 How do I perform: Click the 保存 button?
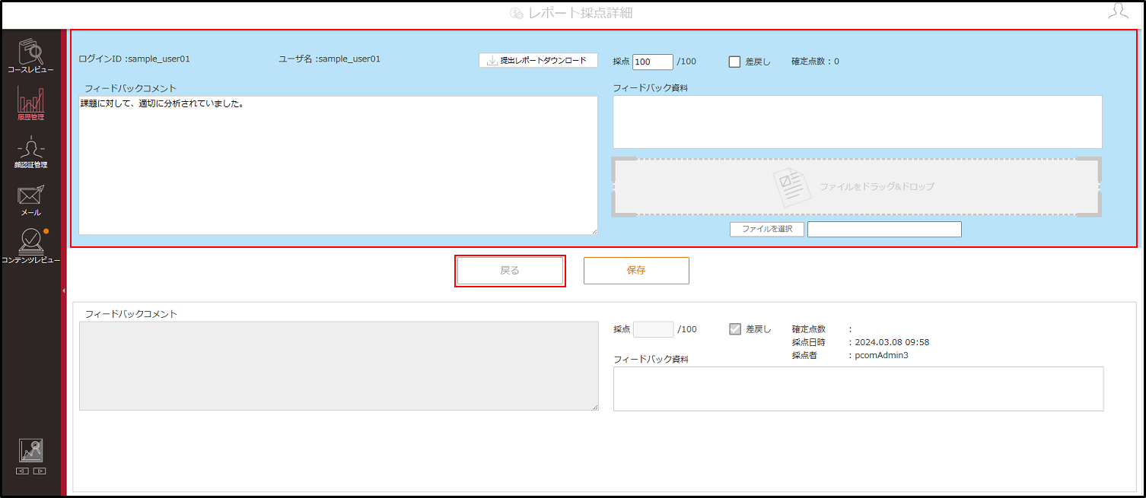tap(636, 271)
